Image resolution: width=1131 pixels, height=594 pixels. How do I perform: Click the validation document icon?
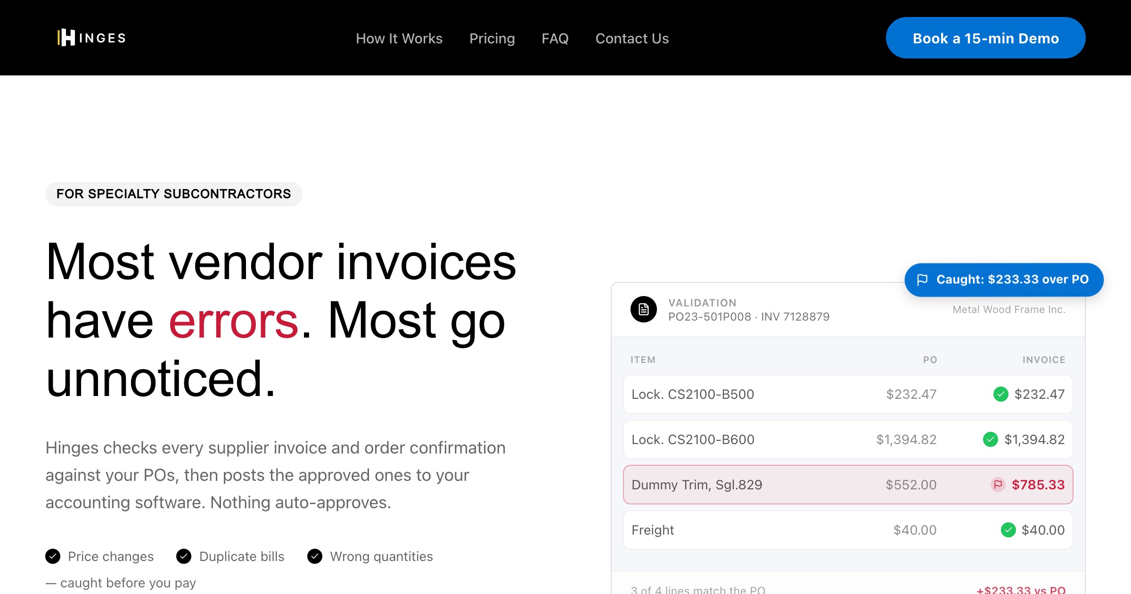644,309
